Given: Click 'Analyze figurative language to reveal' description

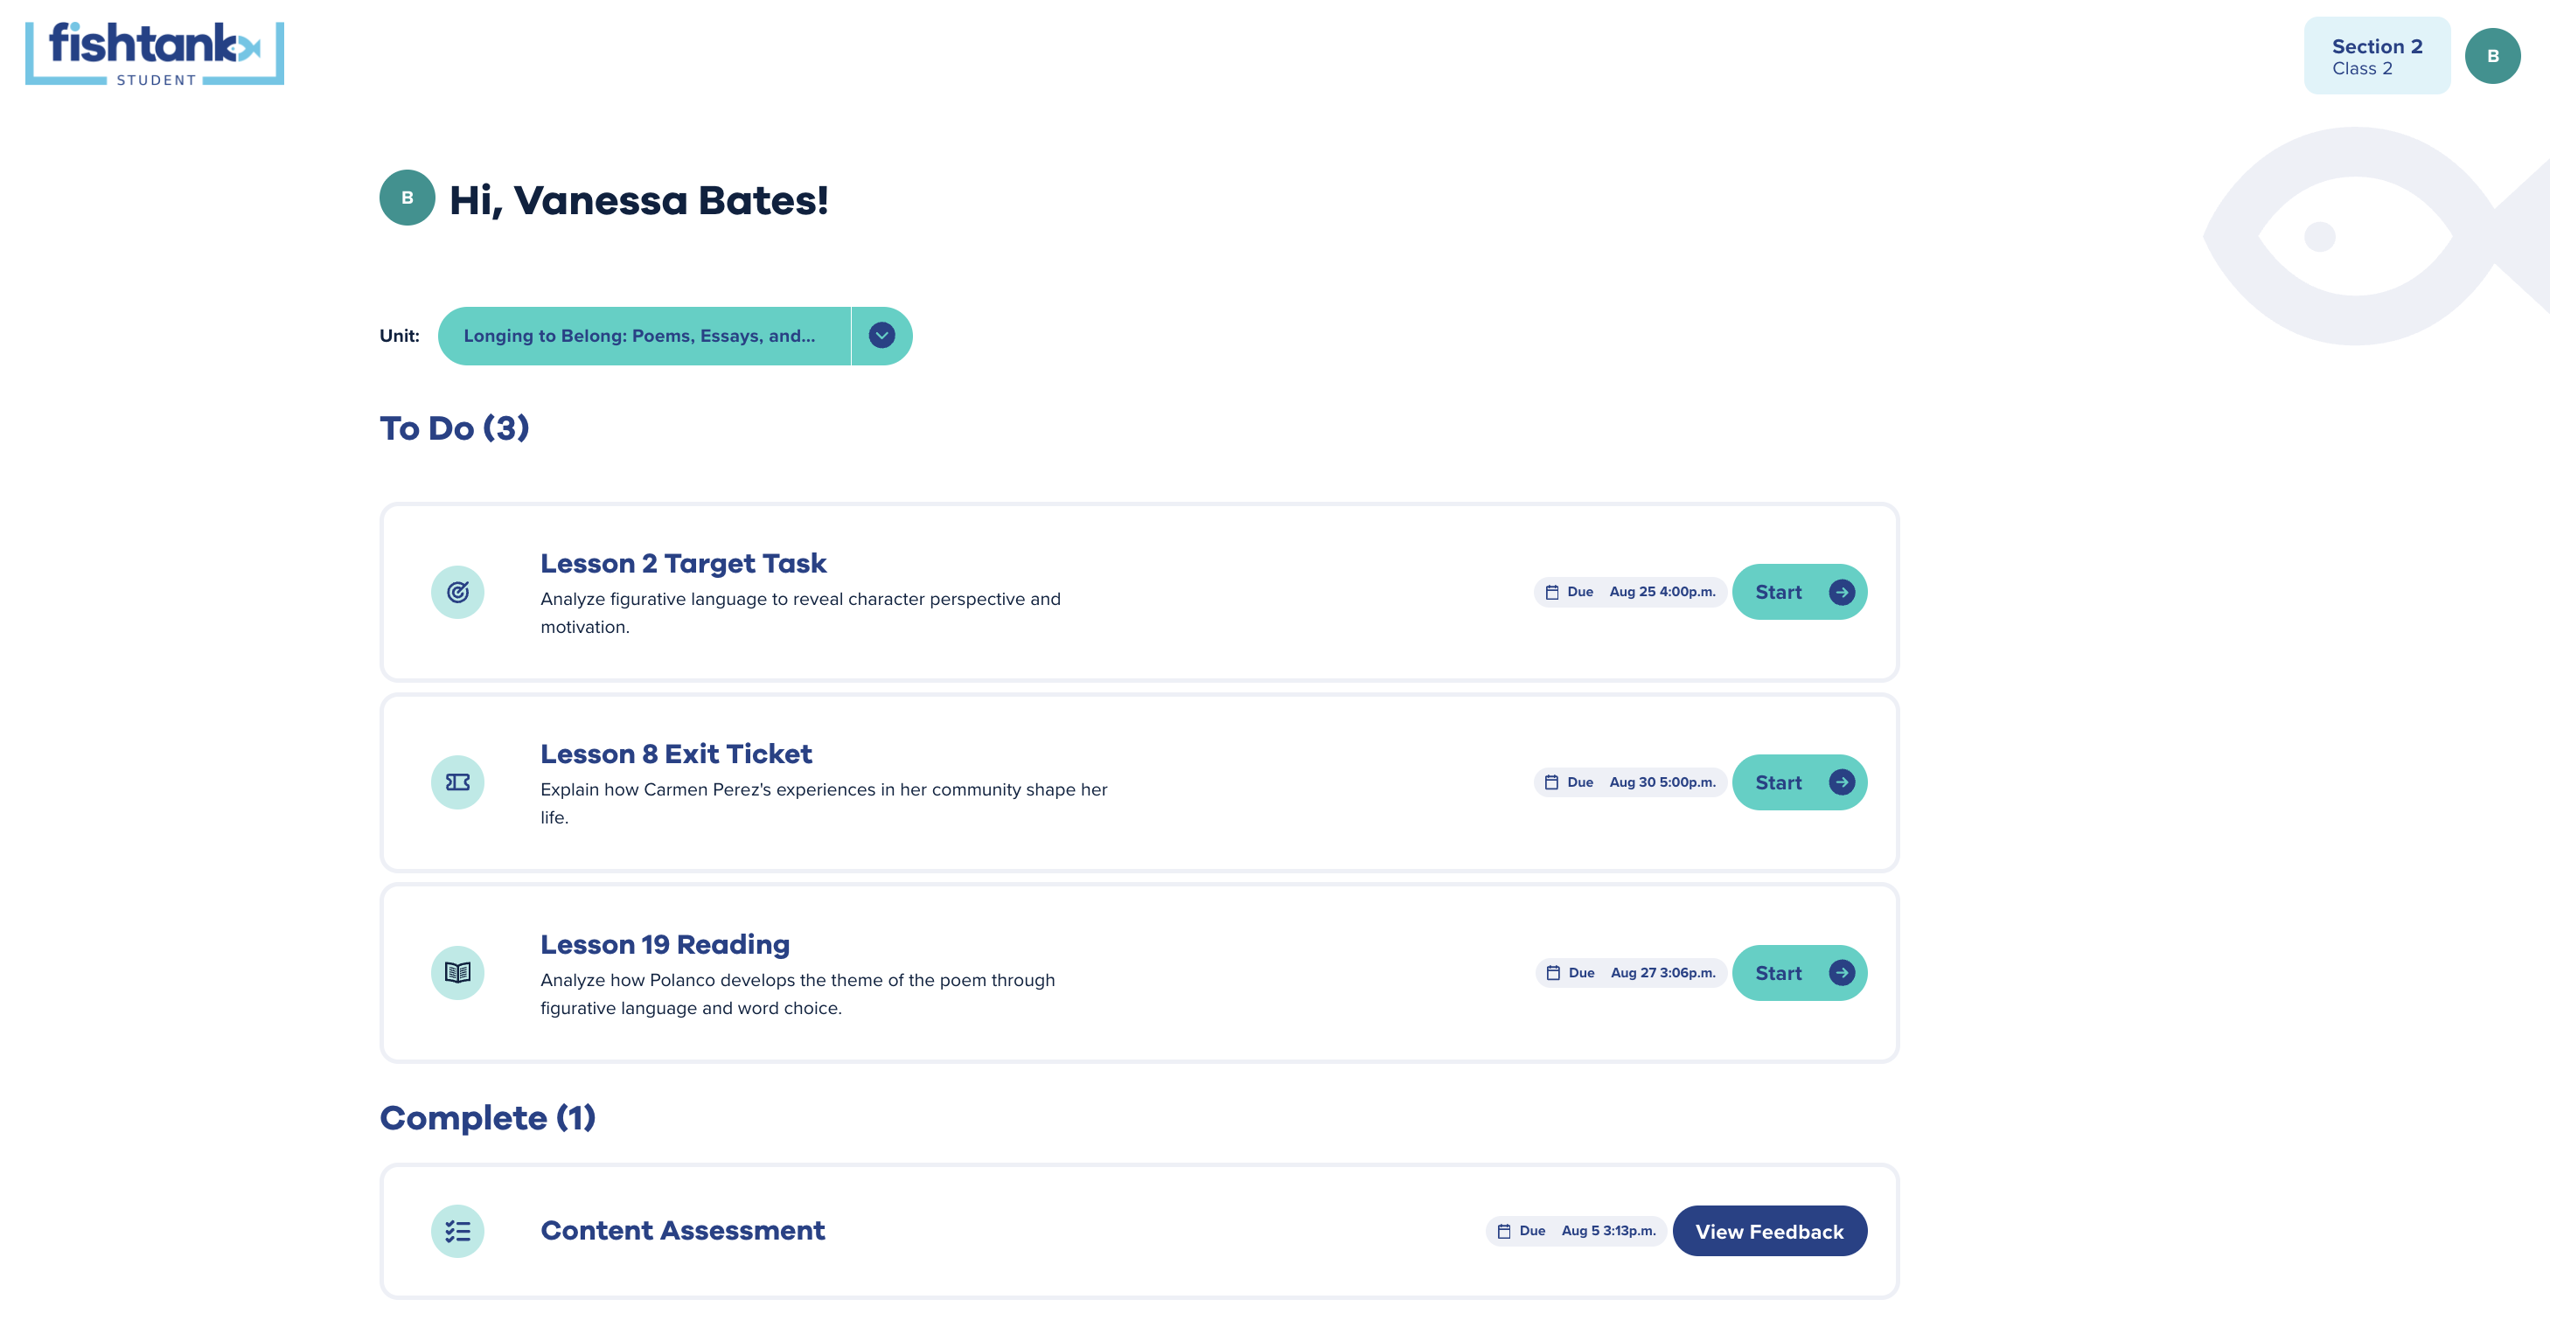Looking at the screenshot, I should point(801,613).
